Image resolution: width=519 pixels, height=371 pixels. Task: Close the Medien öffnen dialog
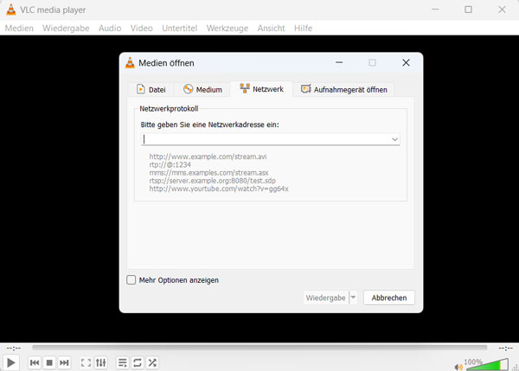pos(406,62)
